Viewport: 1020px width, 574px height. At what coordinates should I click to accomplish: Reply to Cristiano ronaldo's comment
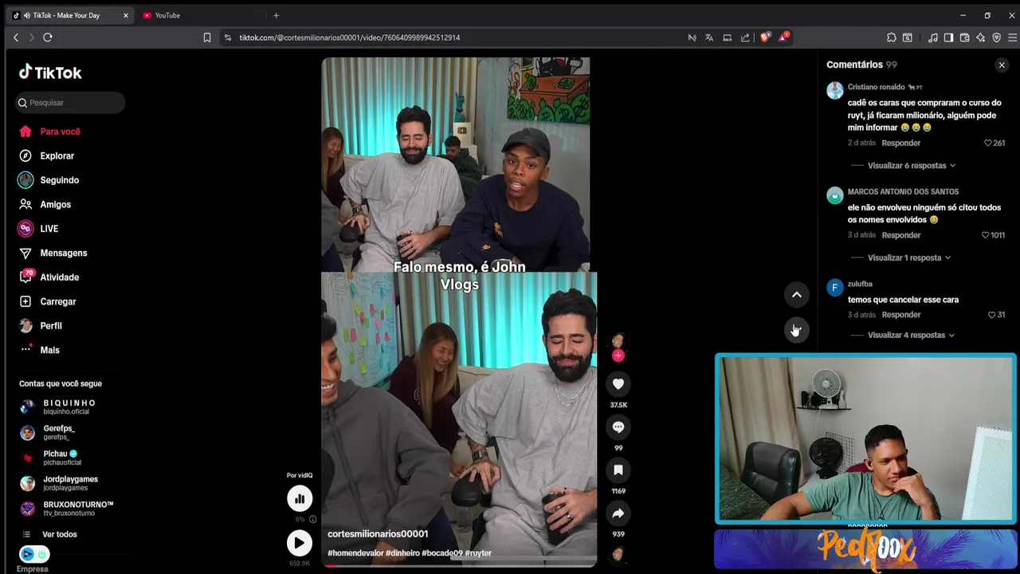[x=901, y=143]
